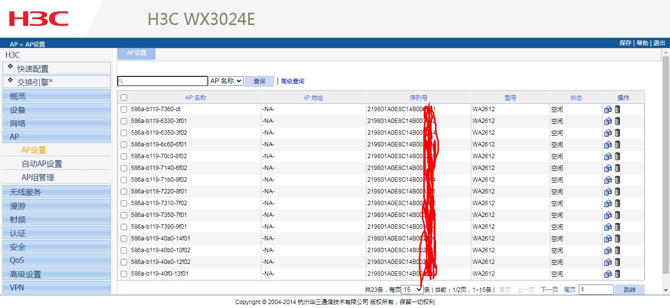Check the box for 586a-b119-6330-3f01
Viewport: 670px width, 308px height.
(x=124, y=121)
